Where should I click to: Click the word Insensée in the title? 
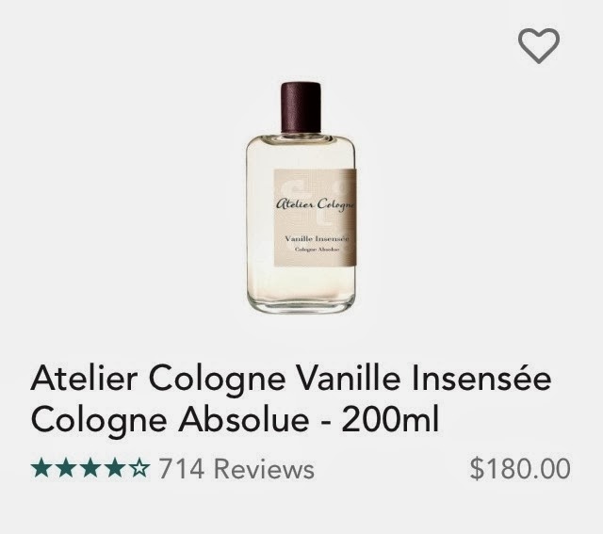click(x=481, y=379)
